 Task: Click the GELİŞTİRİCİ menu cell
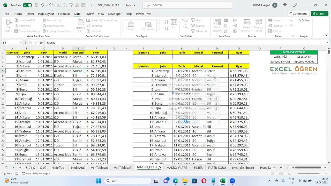(280, 57)
